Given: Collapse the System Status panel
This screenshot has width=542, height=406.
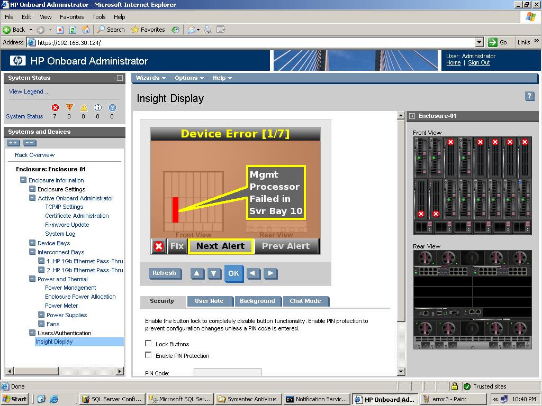Looking at the screenshot, I should click(x=120, y=78).
